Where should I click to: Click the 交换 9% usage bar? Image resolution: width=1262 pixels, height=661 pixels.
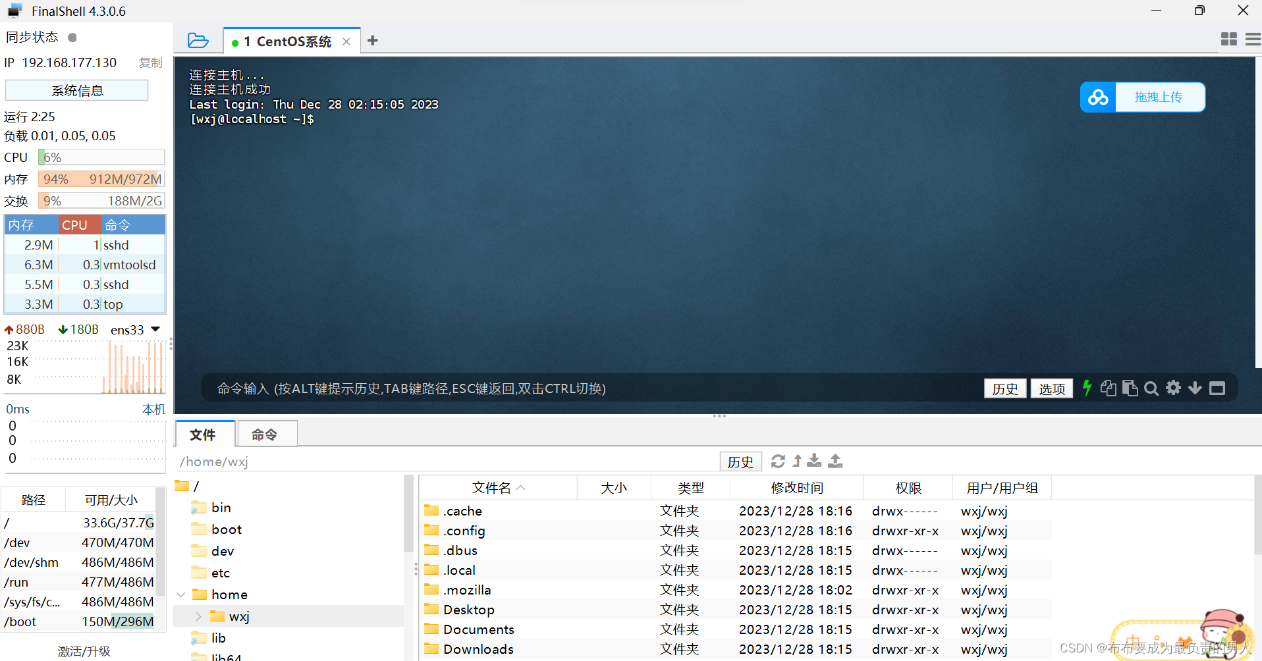tap(101, 201)
